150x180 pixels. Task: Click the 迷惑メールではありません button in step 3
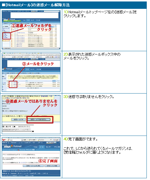39,119
